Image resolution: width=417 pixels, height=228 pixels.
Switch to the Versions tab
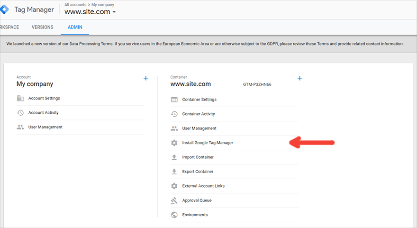[x=43, y=27]
